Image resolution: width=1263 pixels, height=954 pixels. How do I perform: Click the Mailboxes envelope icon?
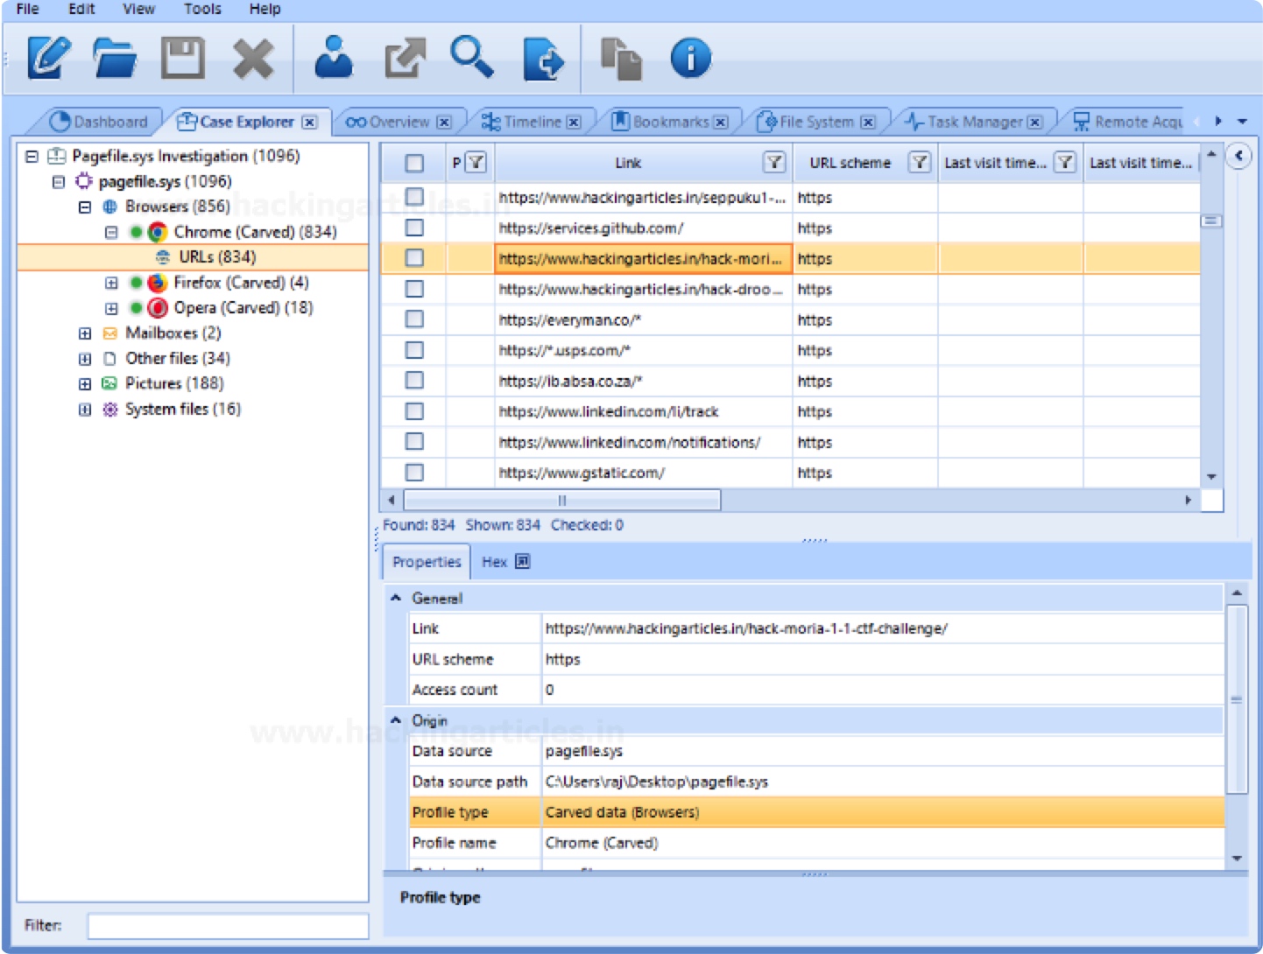point(109,333)
